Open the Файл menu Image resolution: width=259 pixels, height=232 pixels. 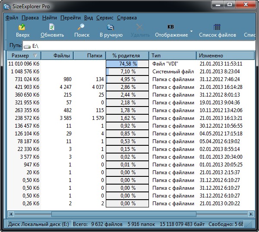[x=12, y=18]
